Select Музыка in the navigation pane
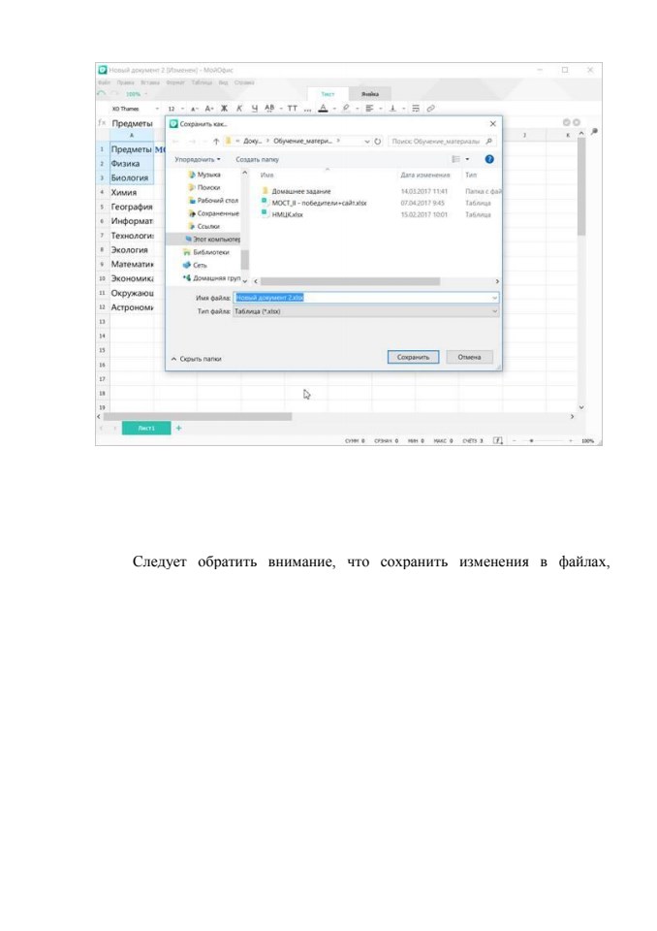The height and width of the screenshot is (931, 657). click(x=209, y=175)
